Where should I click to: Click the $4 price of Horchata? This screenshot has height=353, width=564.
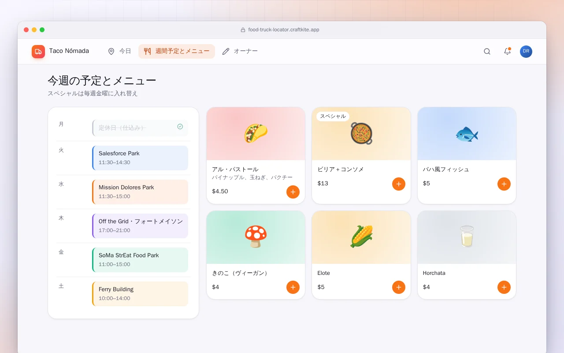(x=427, y=287)
